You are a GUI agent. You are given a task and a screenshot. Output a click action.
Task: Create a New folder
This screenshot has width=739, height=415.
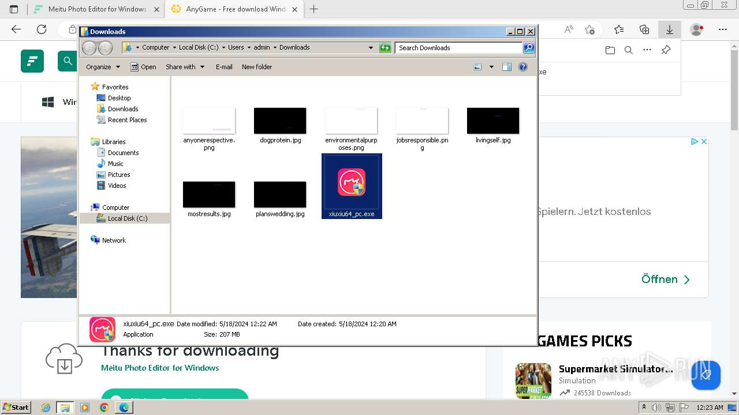[257, 67]
